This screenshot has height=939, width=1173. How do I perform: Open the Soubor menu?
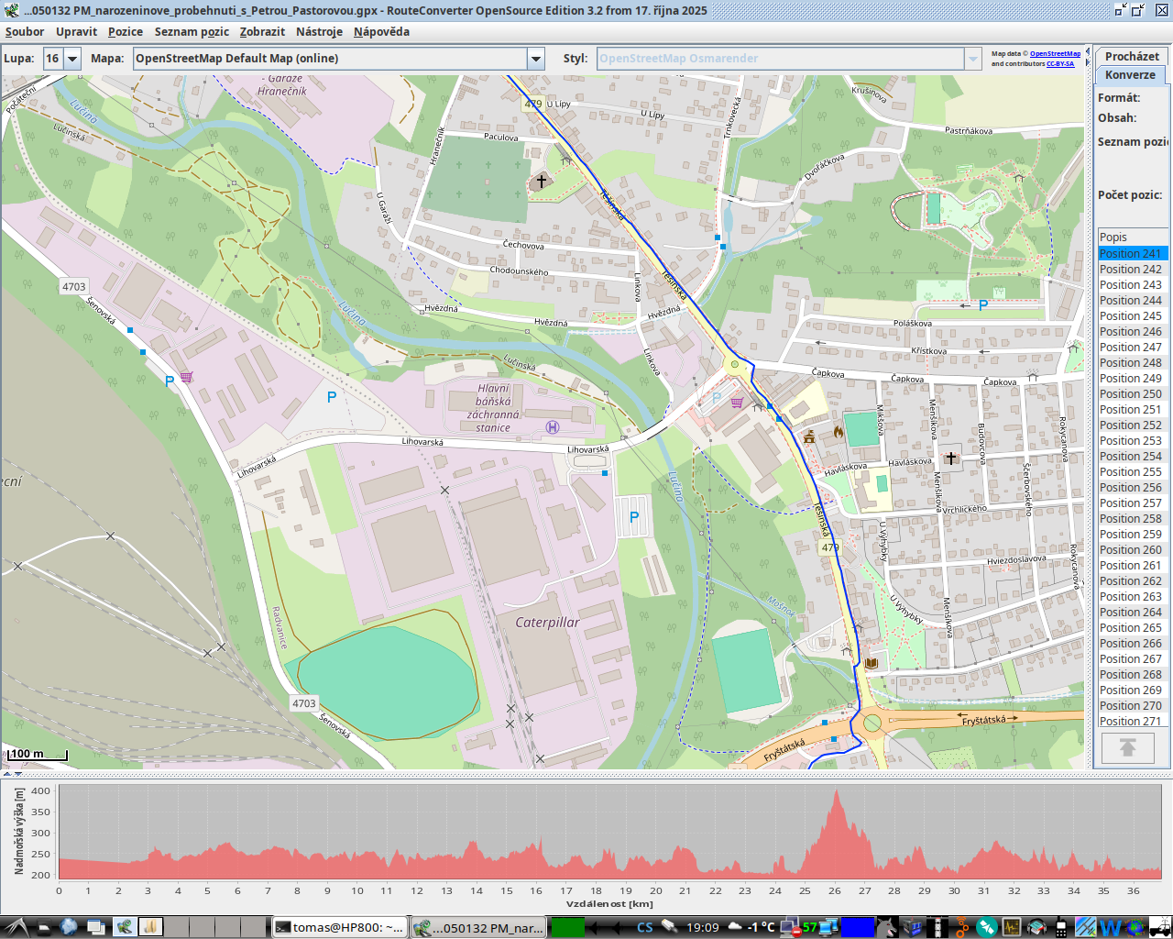25,31
